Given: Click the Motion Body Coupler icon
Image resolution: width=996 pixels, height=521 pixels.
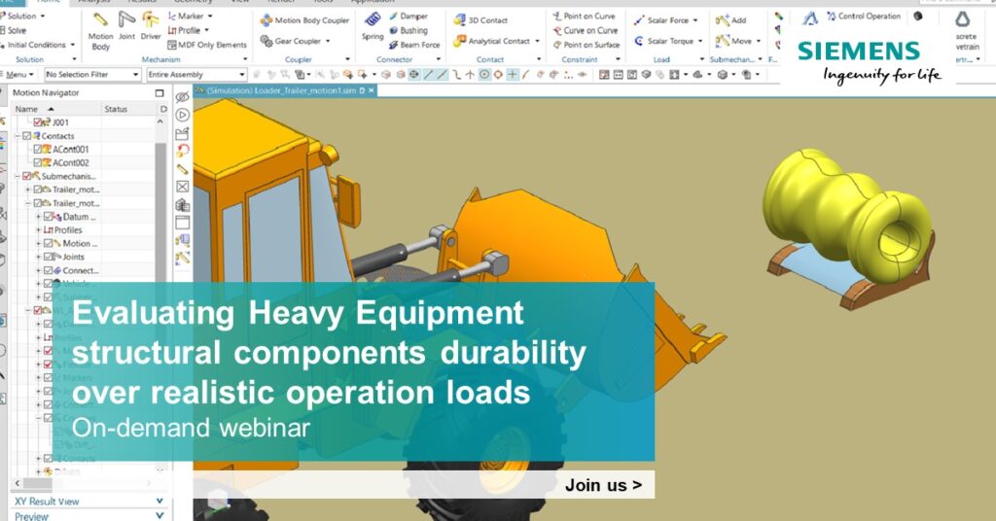Looking at the screenshot, I should pos(304,19).
